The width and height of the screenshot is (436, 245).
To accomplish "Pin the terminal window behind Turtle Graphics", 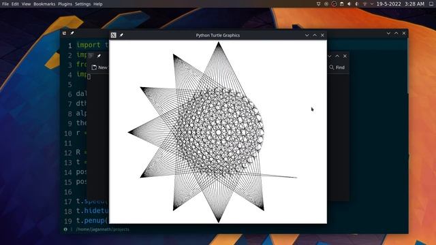I will (x=99, y=56).
